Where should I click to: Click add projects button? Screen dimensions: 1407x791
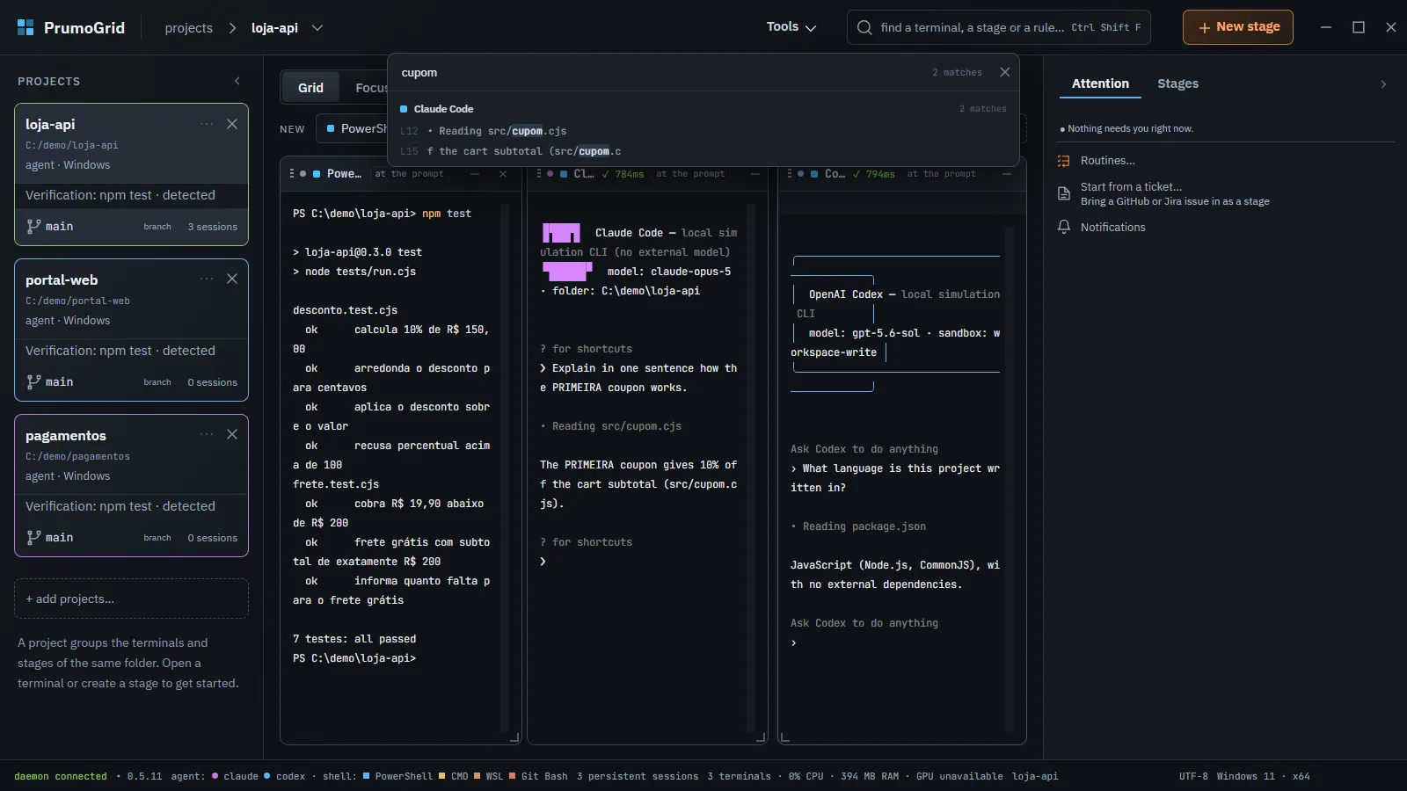[131, 599]
